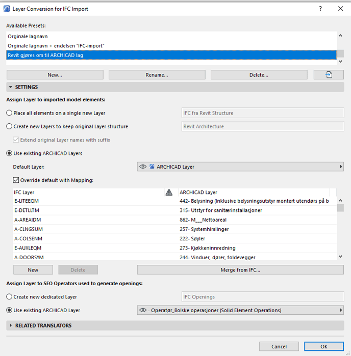Select Place all elements on a single new Layer
The image size is (351, 356).
(x=9, y=113)
